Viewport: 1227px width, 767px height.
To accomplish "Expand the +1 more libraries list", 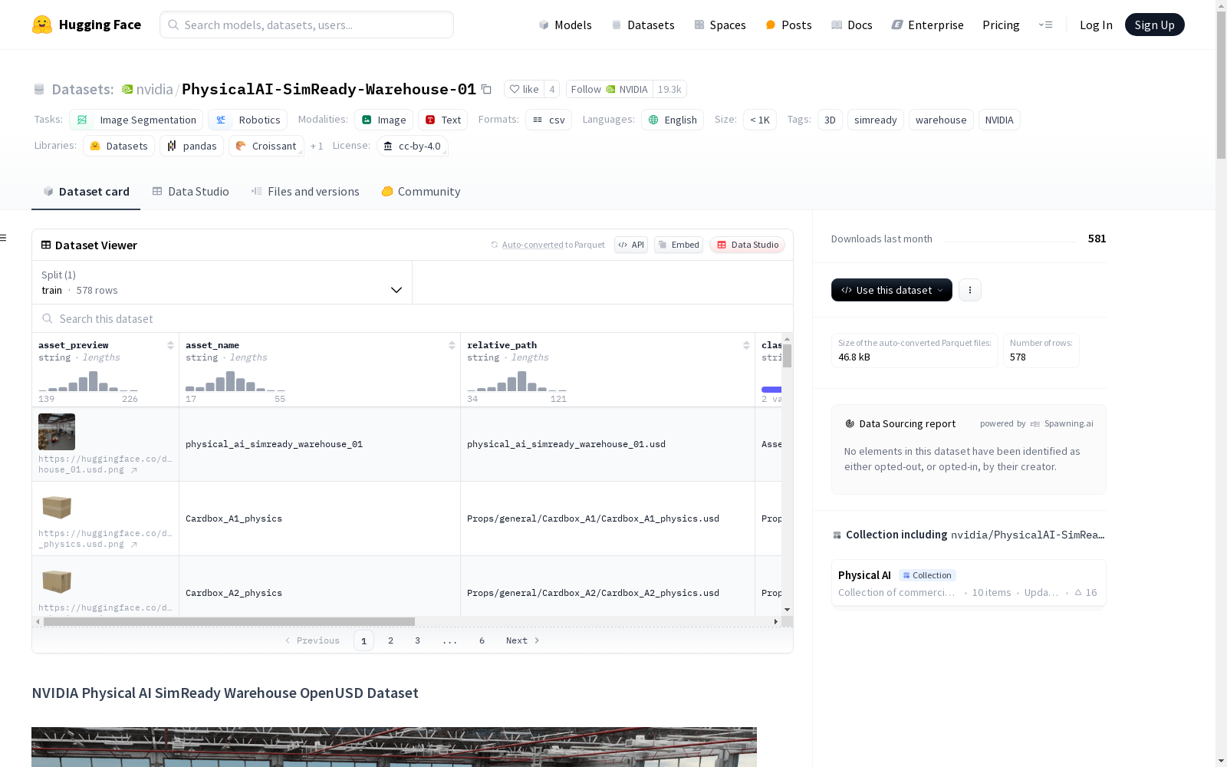I will [x=317, y=146].
